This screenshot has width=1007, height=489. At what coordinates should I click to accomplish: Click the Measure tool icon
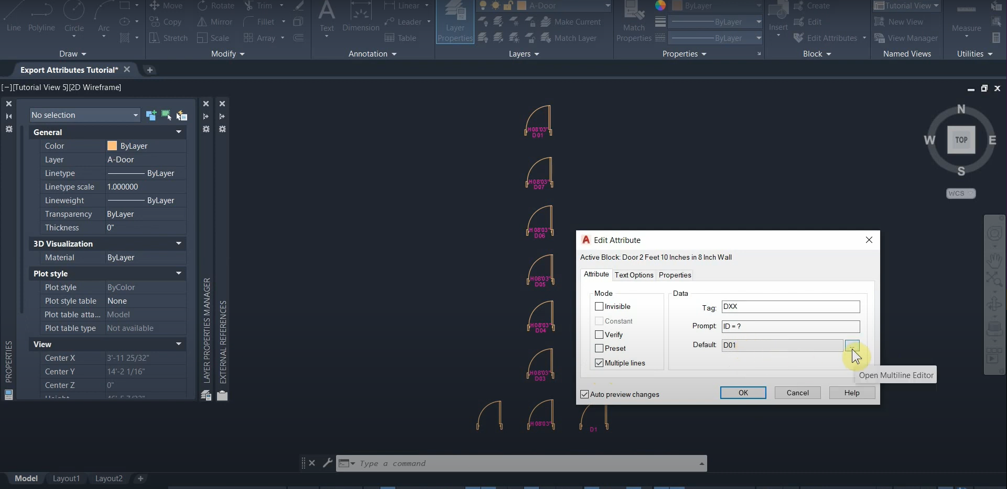coord(966,17)
